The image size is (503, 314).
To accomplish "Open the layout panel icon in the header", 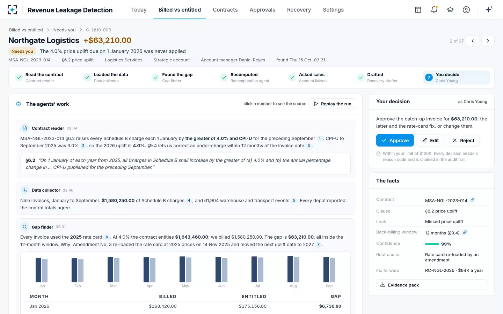I will pyautogui.click(x=418, y=10).
